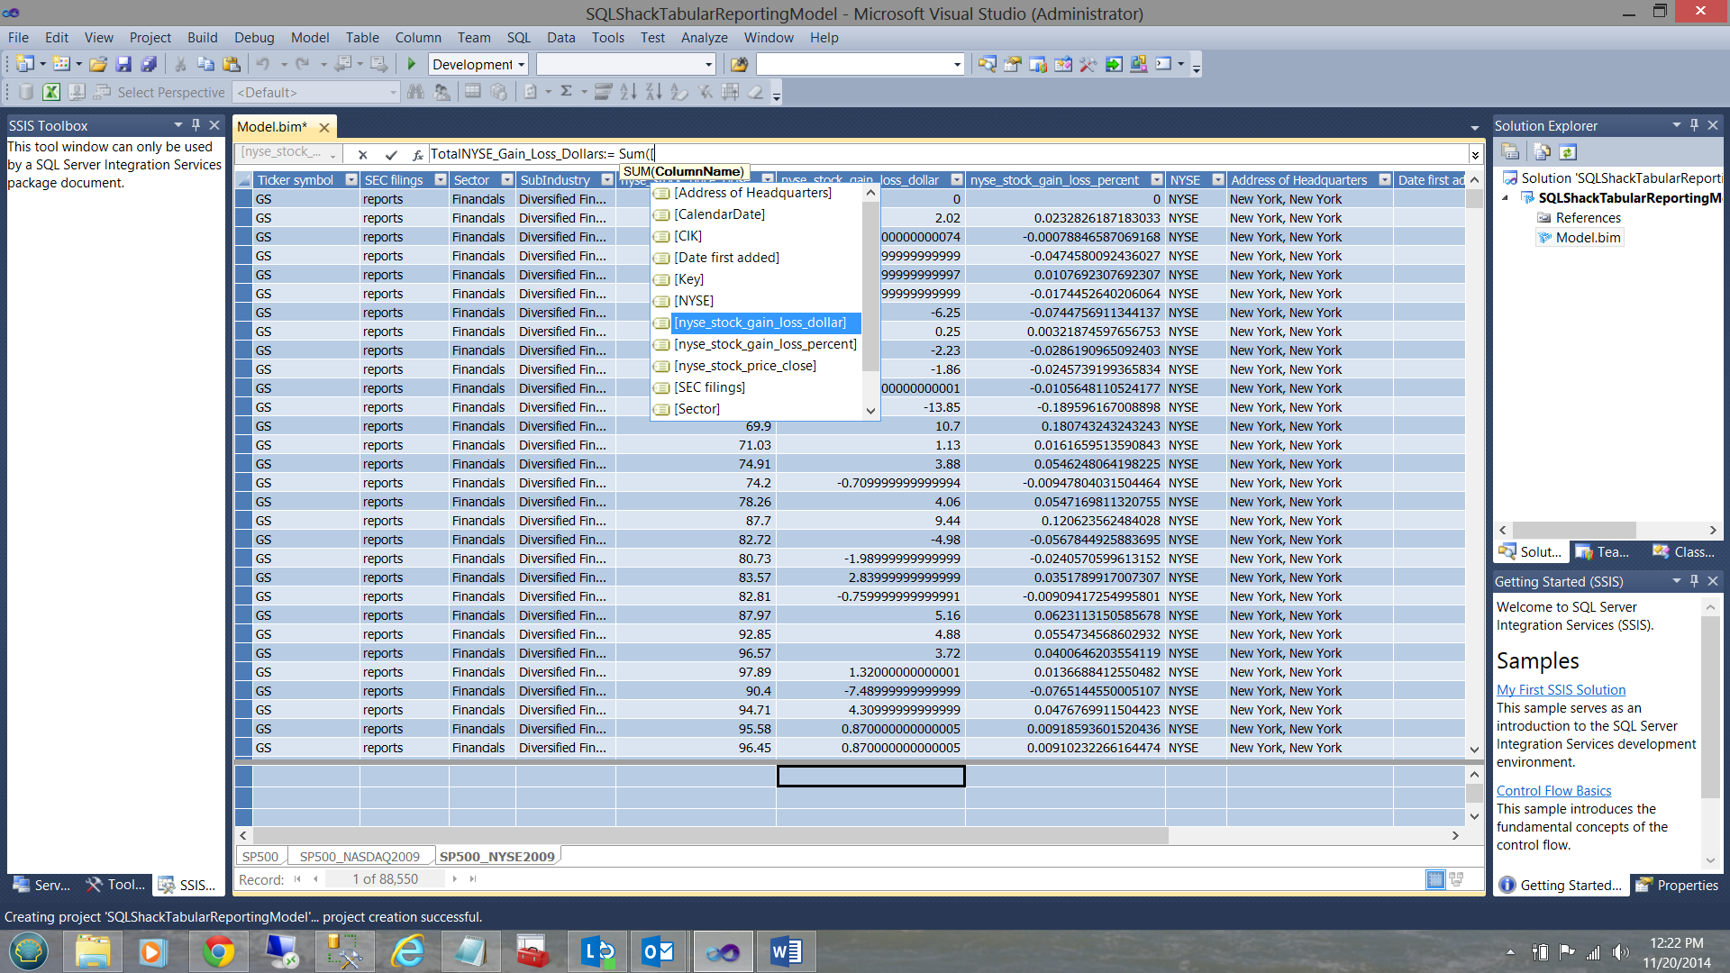Toggle grid view icon in status bar
Image resolution: width=1730 pixels, height=973 pixels.
coord(1435,879)
